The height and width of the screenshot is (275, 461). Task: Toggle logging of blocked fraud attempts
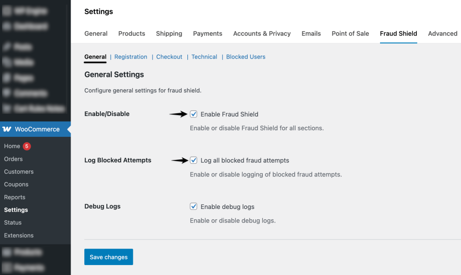pos(194,160)
